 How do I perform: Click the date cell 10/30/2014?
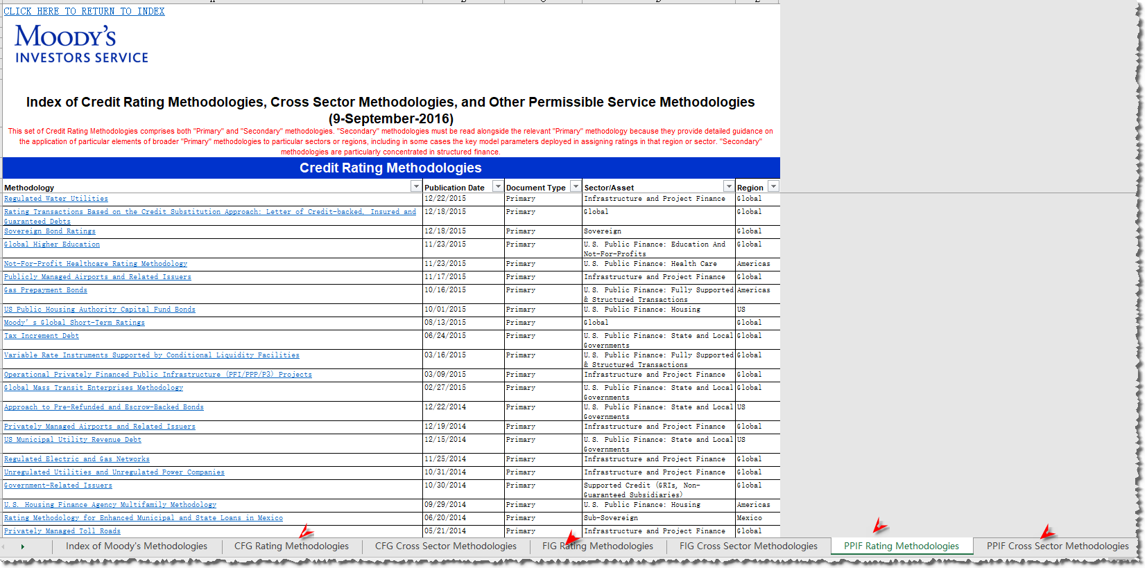pyautogui.click(x=463, y=490)
